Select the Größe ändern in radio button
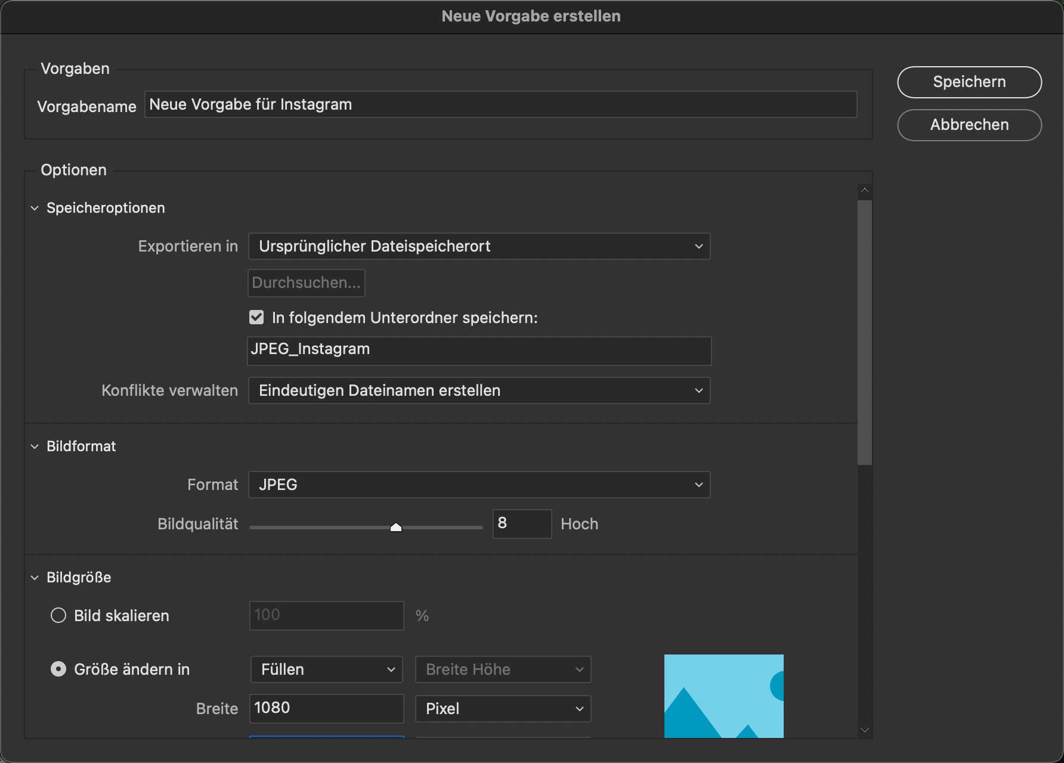1064x763 pixels. pyautogui.click(x=58, y=669)
